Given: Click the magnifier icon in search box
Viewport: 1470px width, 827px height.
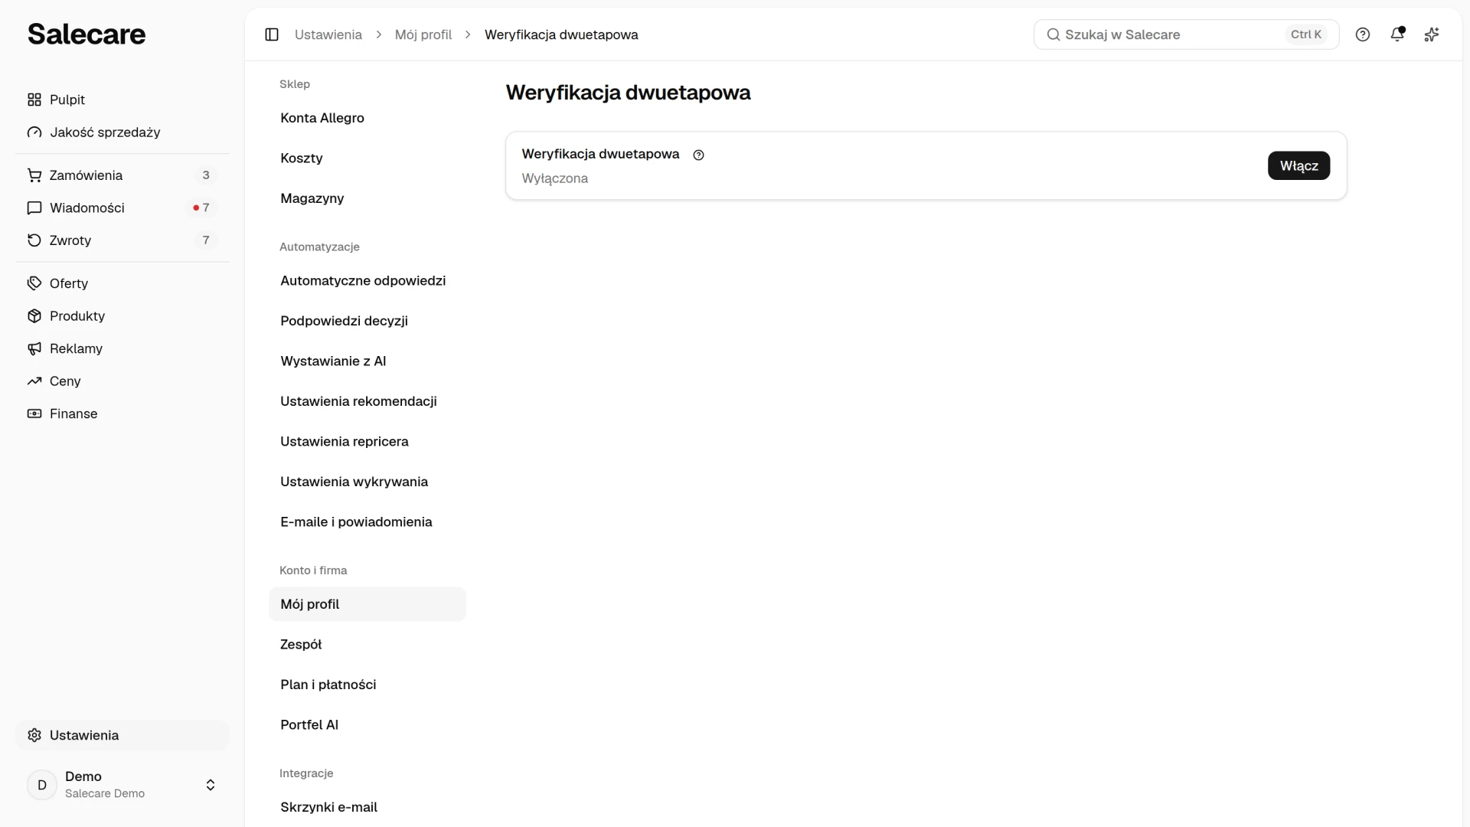Looking at the screenshot, I should tap(1053, 34).
